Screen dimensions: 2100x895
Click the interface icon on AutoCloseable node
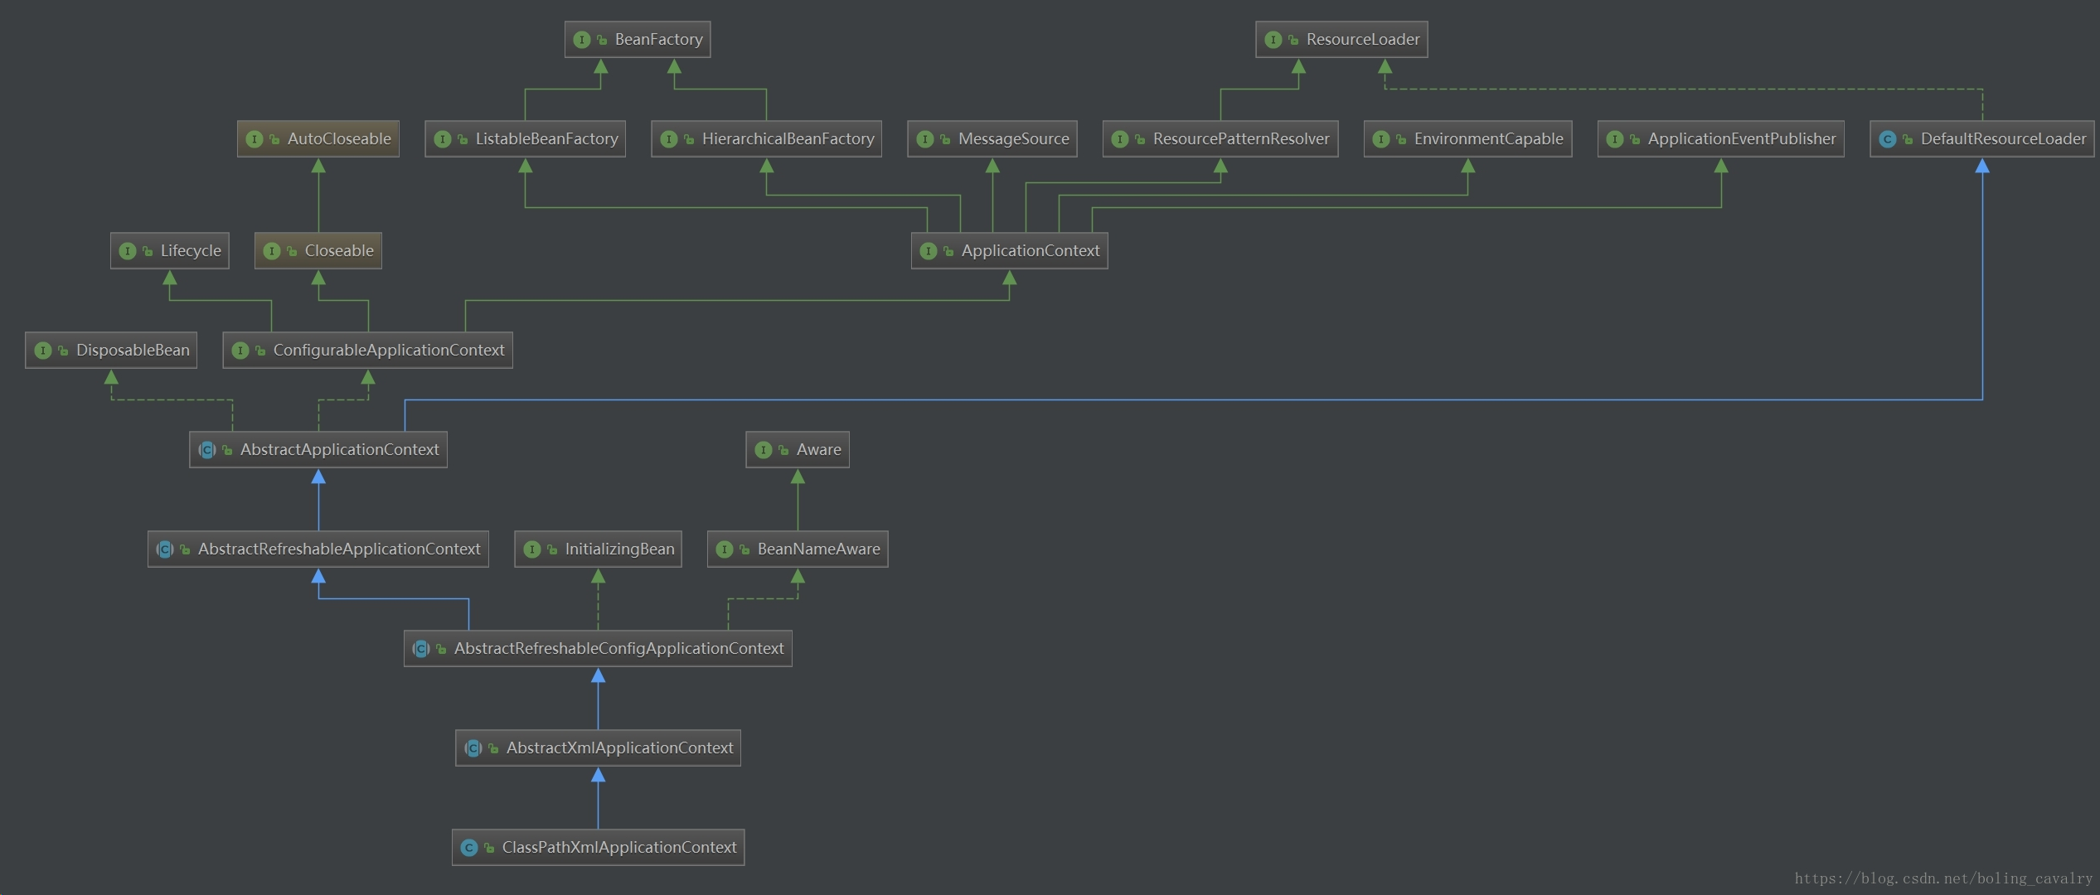[x=255, y=139]
